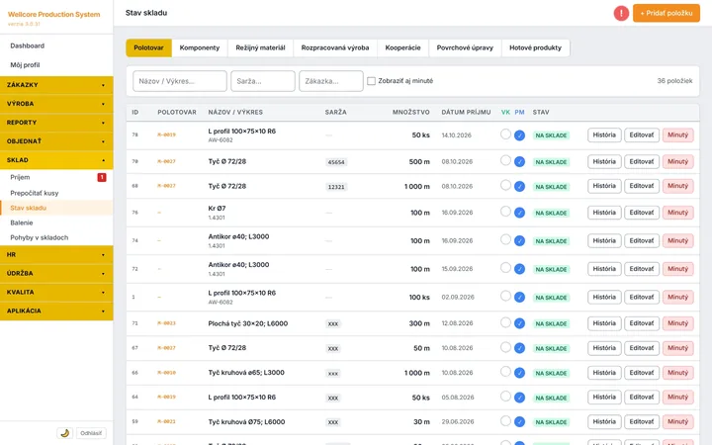
Task: Toggle VK circle for Tyč Ø 72/28 batch 45654
Action: coord(505,160)
